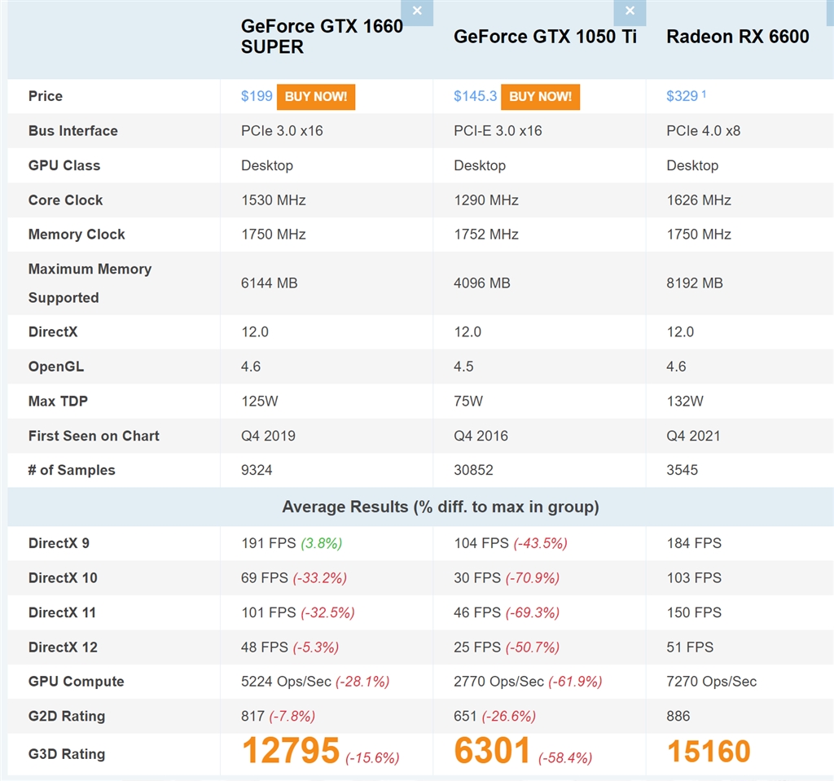Click the 7270 Ops/Sec GPU Compute value
Viewport: 834px width, 781px height.
tap(712, 682)
